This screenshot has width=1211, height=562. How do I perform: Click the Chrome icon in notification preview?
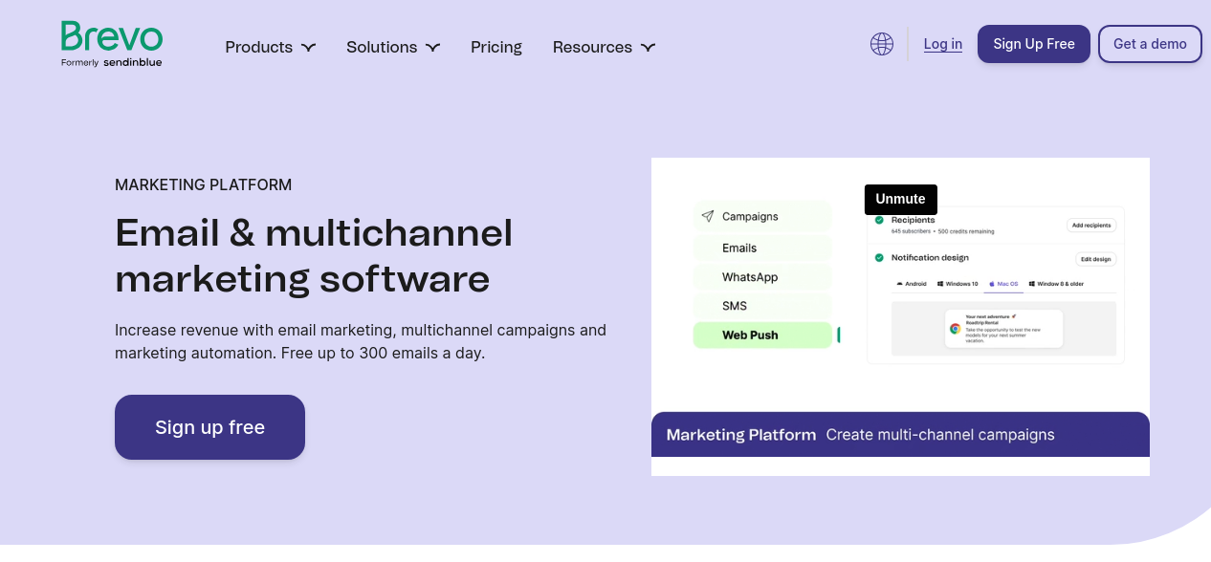955,328
